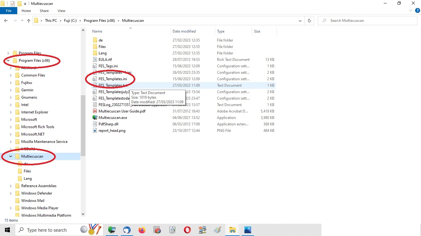Navigate to This PC in breadcrumb
421x236 pixels.
click(x=51, y=21)
